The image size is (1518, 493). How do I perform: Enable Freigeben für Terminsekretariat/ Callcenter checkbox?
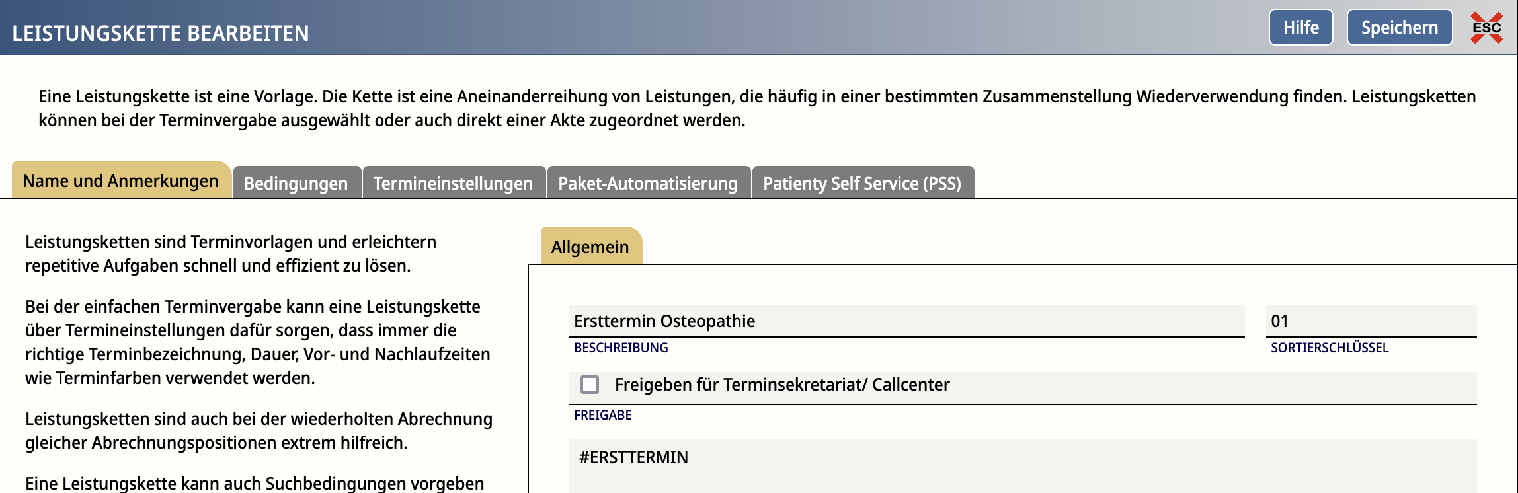click(590, 385)
